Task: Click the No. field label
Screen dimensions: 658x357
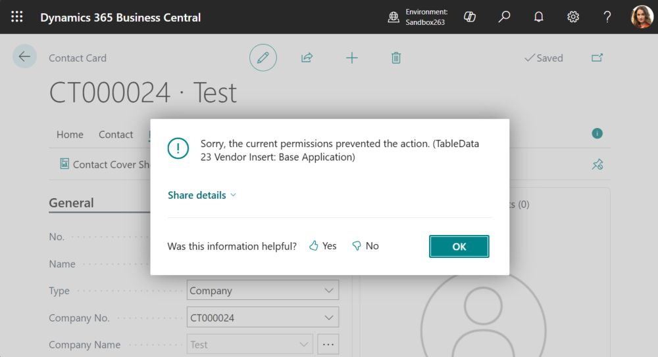Action: coord(57,236)
